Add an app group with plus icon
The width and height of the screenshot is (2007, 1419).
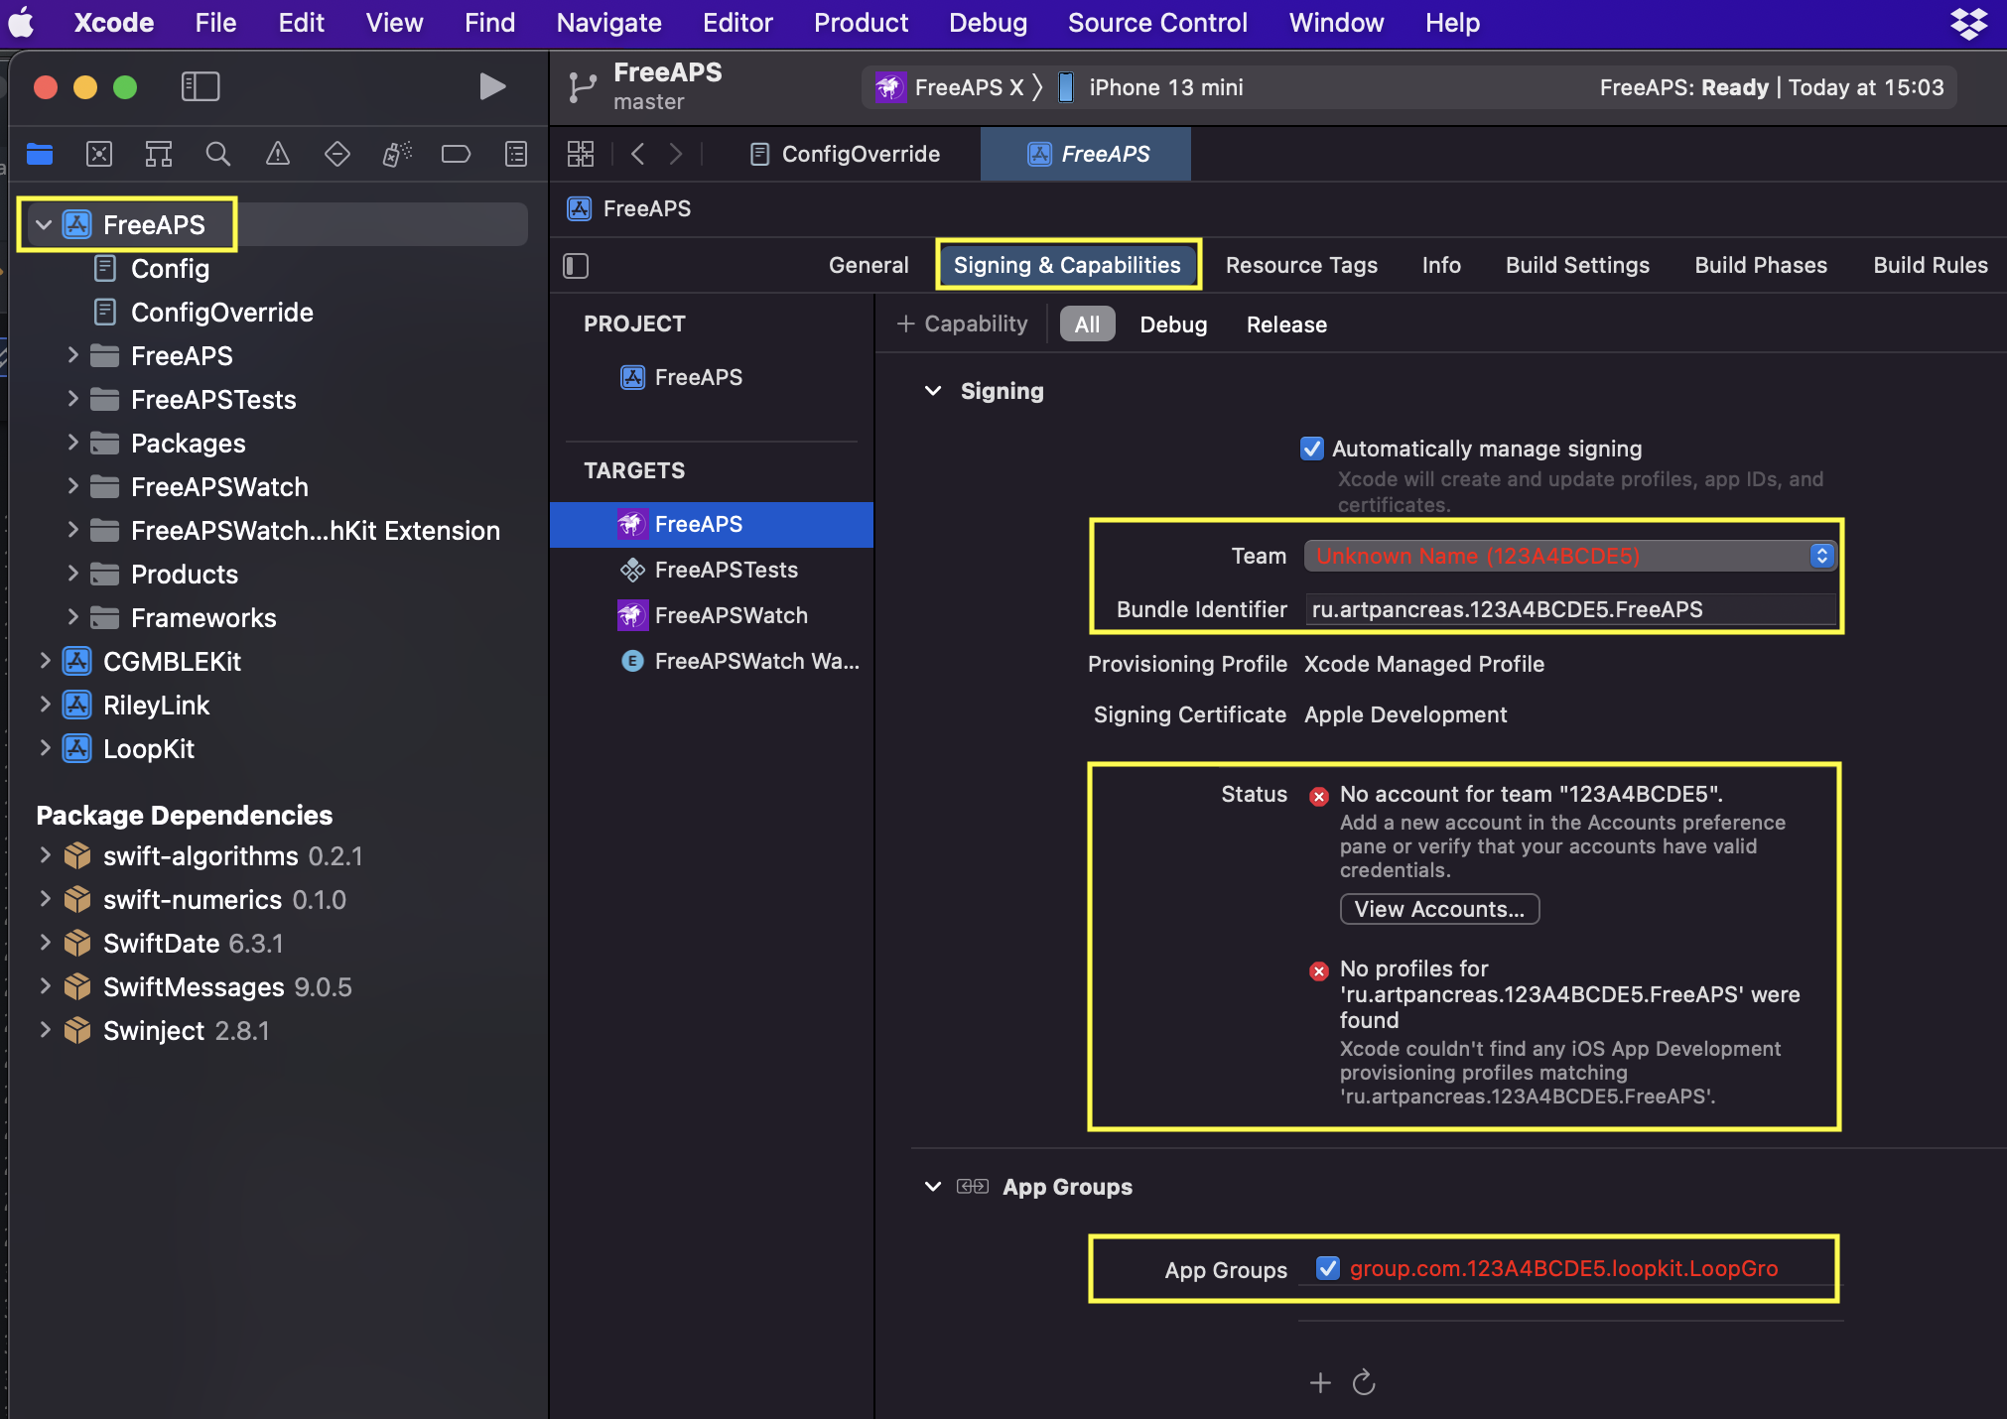point(1320,1382)
